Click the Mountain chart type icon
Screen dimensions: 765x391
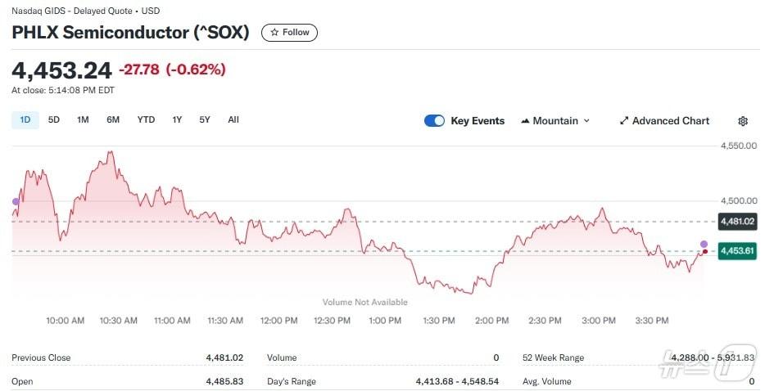(x=525, y=121)
